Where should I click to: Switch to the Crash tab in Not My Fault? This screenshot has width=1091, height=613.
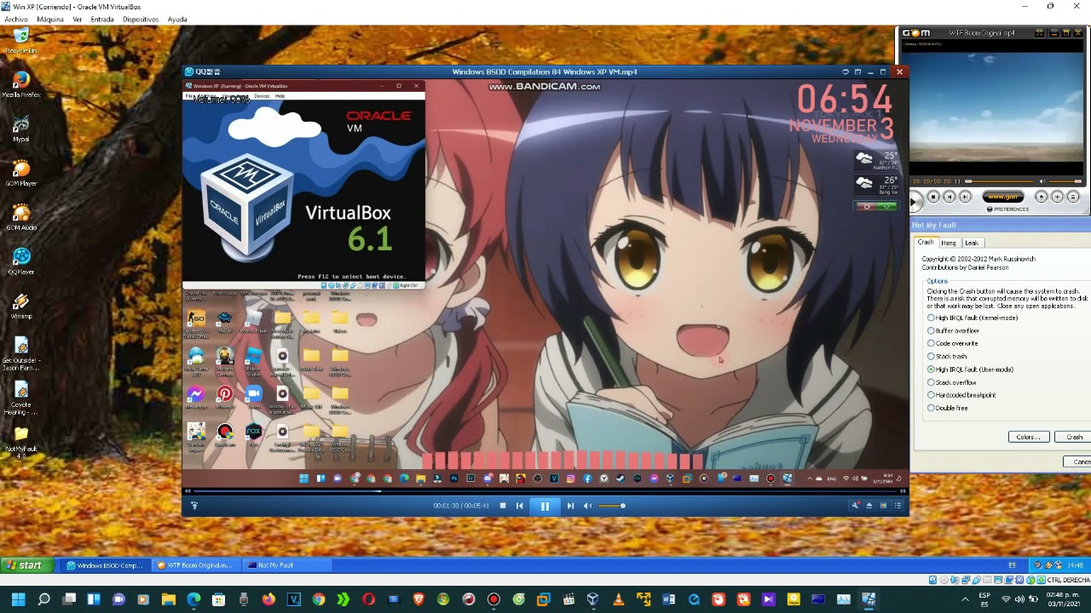926,243
